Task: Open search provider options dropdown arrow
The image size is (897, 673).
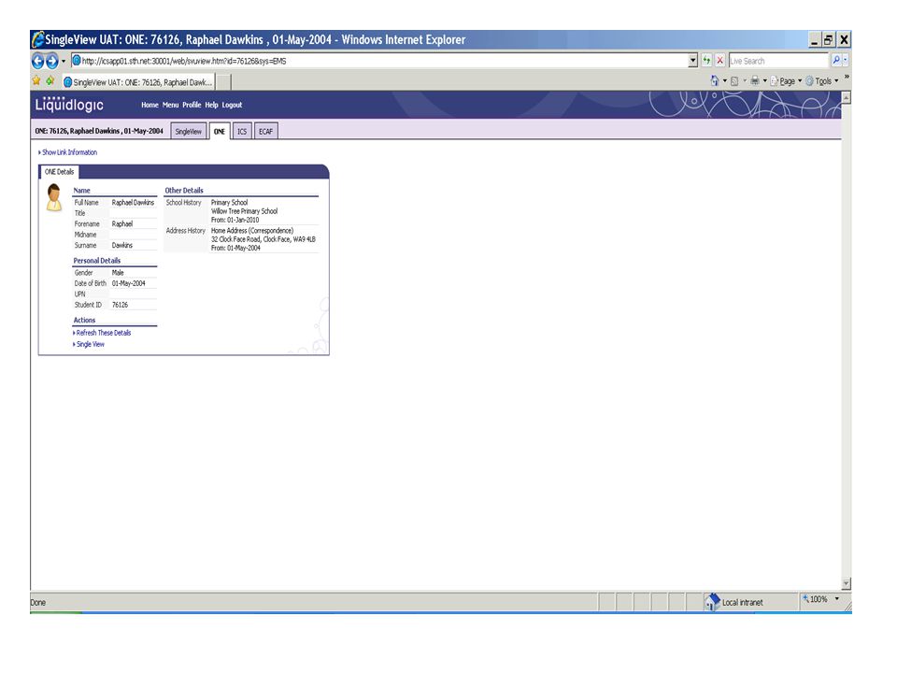Action: 846,60
